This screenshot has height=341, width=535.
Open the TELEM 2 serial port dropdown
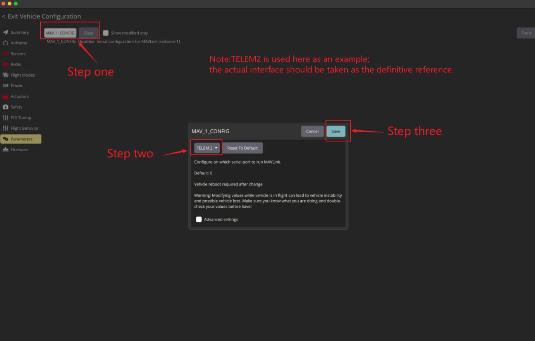click(x=207, y=148)
